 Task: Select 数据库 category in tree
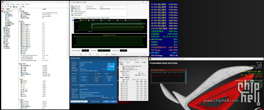(x=6, y=46)
